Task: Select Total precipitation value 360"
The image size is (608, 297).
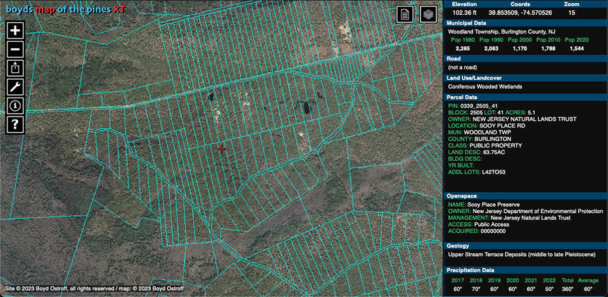Action: [567, 289]
